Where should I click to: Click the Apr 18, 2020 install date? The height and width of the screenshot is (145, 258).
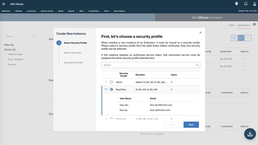click(x=226, y=66)
